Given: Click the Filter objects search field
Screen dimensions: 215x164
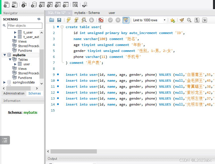Looking at the screenshot, I should 25,26.
